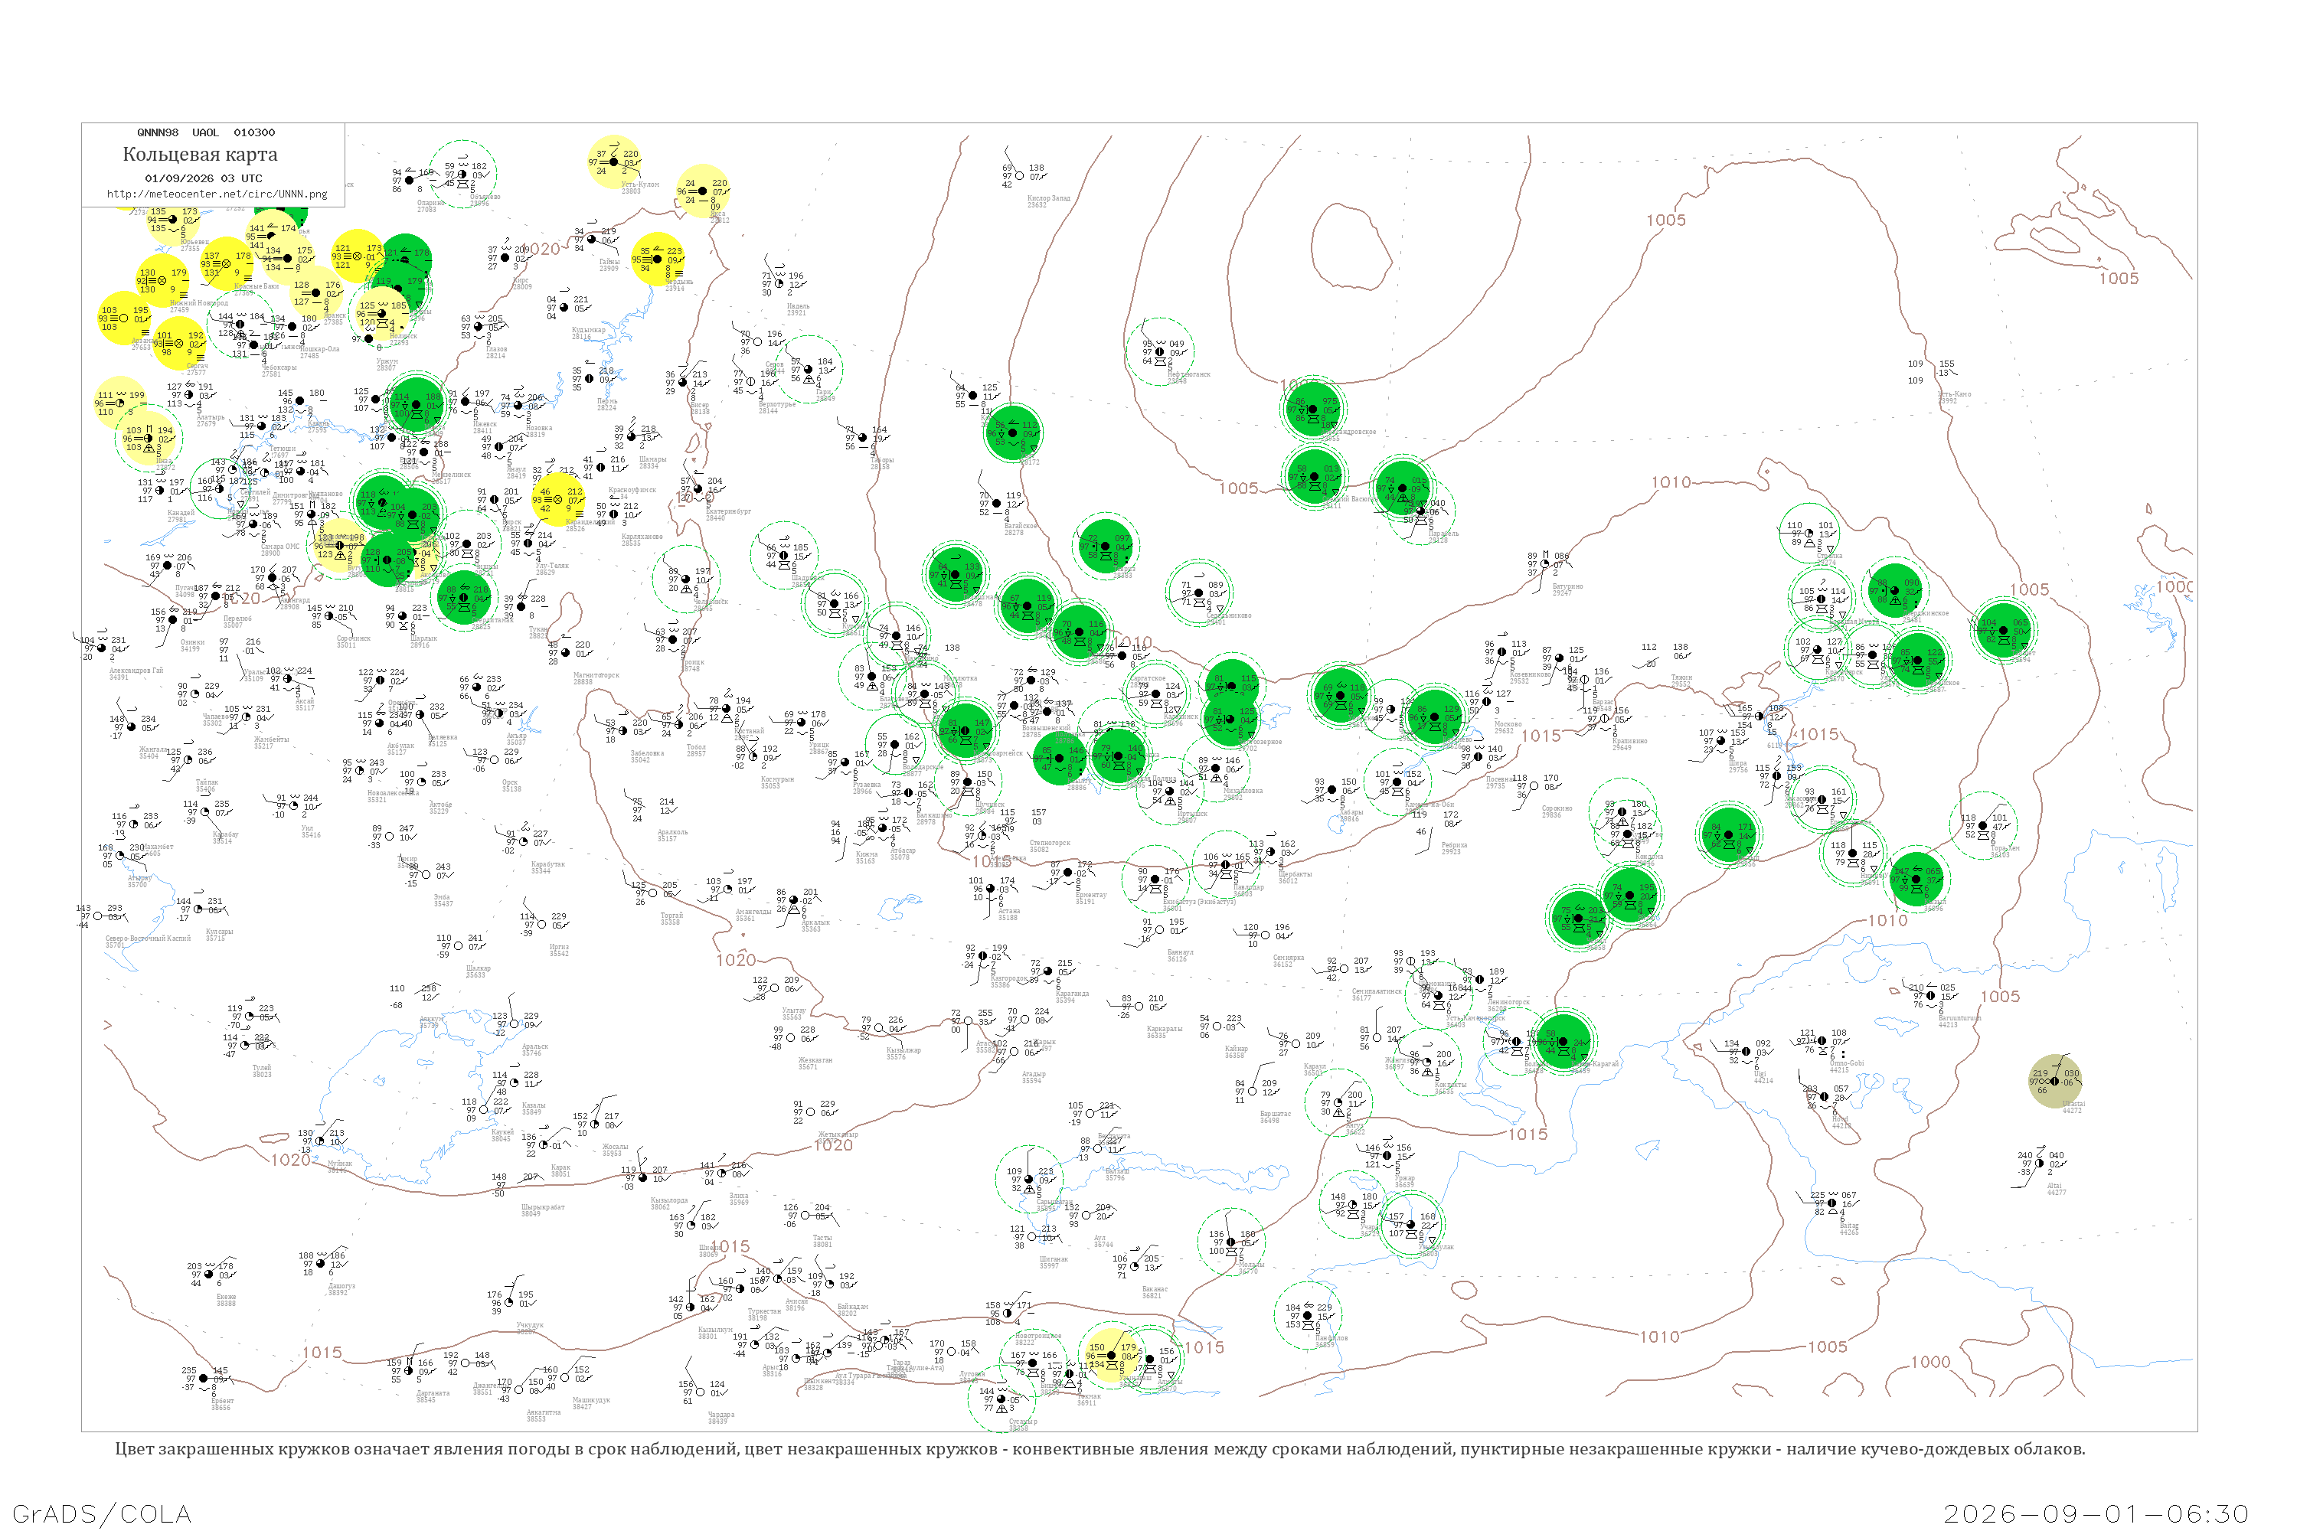Click the QNNN98 UAOL 010300 header text
The width and height of the screenshot is (2297, 1531).
tap(206, 132)
